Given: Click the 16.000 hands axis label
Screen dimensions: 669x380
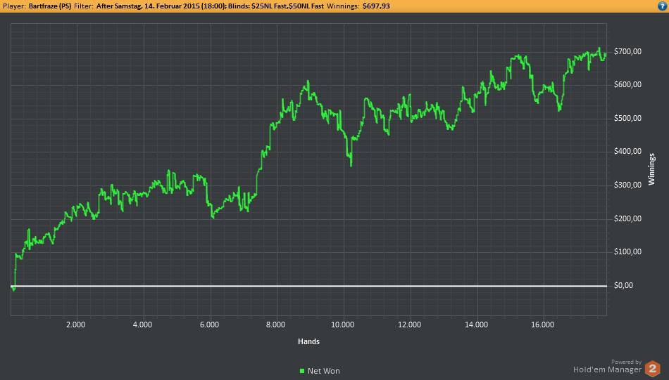Looking at the screenshot, I should (543, 325).
